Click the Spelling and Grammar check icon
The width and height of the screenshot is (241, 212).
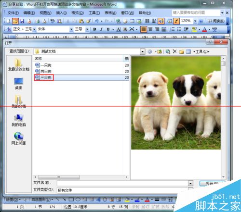pyautogui.click(x=53, y=21)
